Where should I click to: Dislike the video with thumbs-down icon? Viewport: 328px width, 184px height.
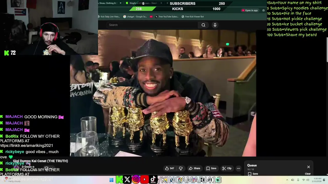(x=181, y=168)
